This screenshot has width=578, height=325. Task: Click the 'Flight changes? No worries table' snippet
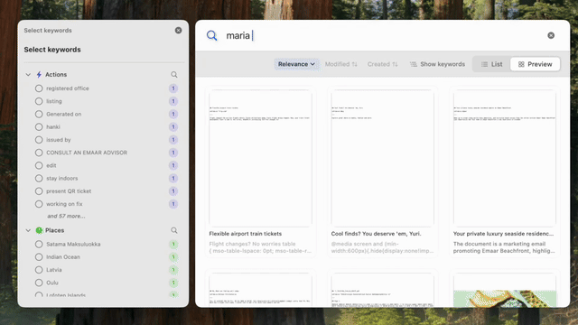(x=260, y=247)
